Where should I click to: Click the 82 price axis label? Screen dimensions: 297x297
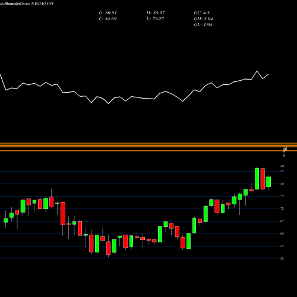coord(282,184)
